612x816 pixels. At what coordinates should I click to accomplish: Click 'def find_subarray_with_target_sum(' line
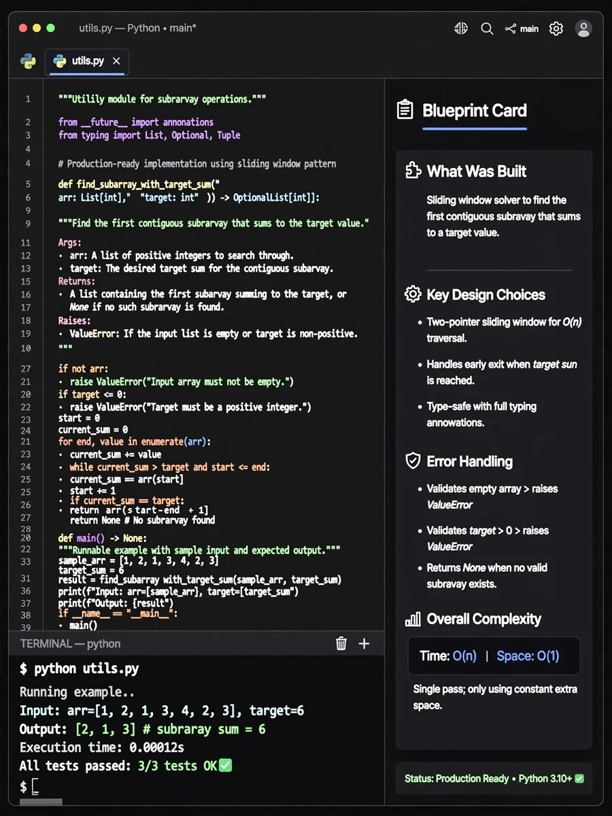coord(139,184)
